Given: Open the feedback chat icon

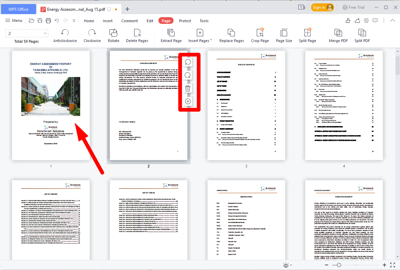Looking at the screenshot, I should (375, 21).
